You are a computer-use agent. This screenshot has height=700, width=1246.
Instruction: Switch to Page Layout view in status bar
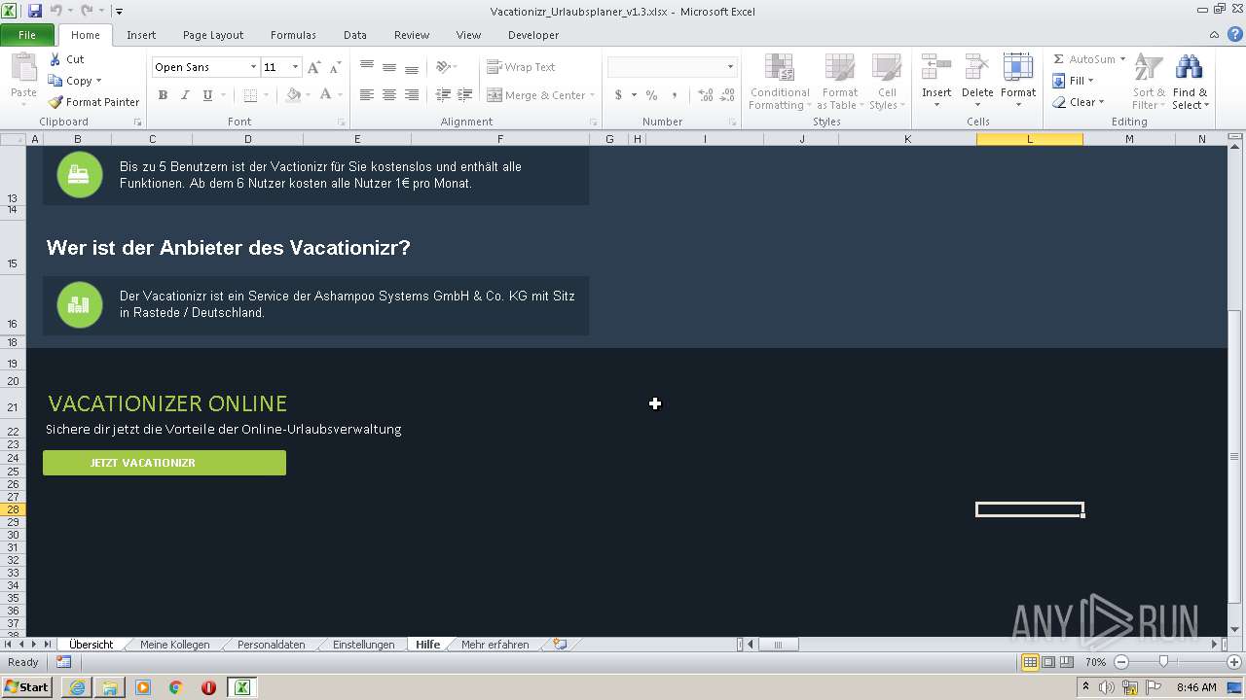(1048, 662)
